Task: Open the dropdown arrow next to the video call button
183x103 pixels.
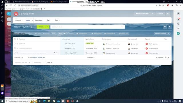Action: (x=152, y=13)
